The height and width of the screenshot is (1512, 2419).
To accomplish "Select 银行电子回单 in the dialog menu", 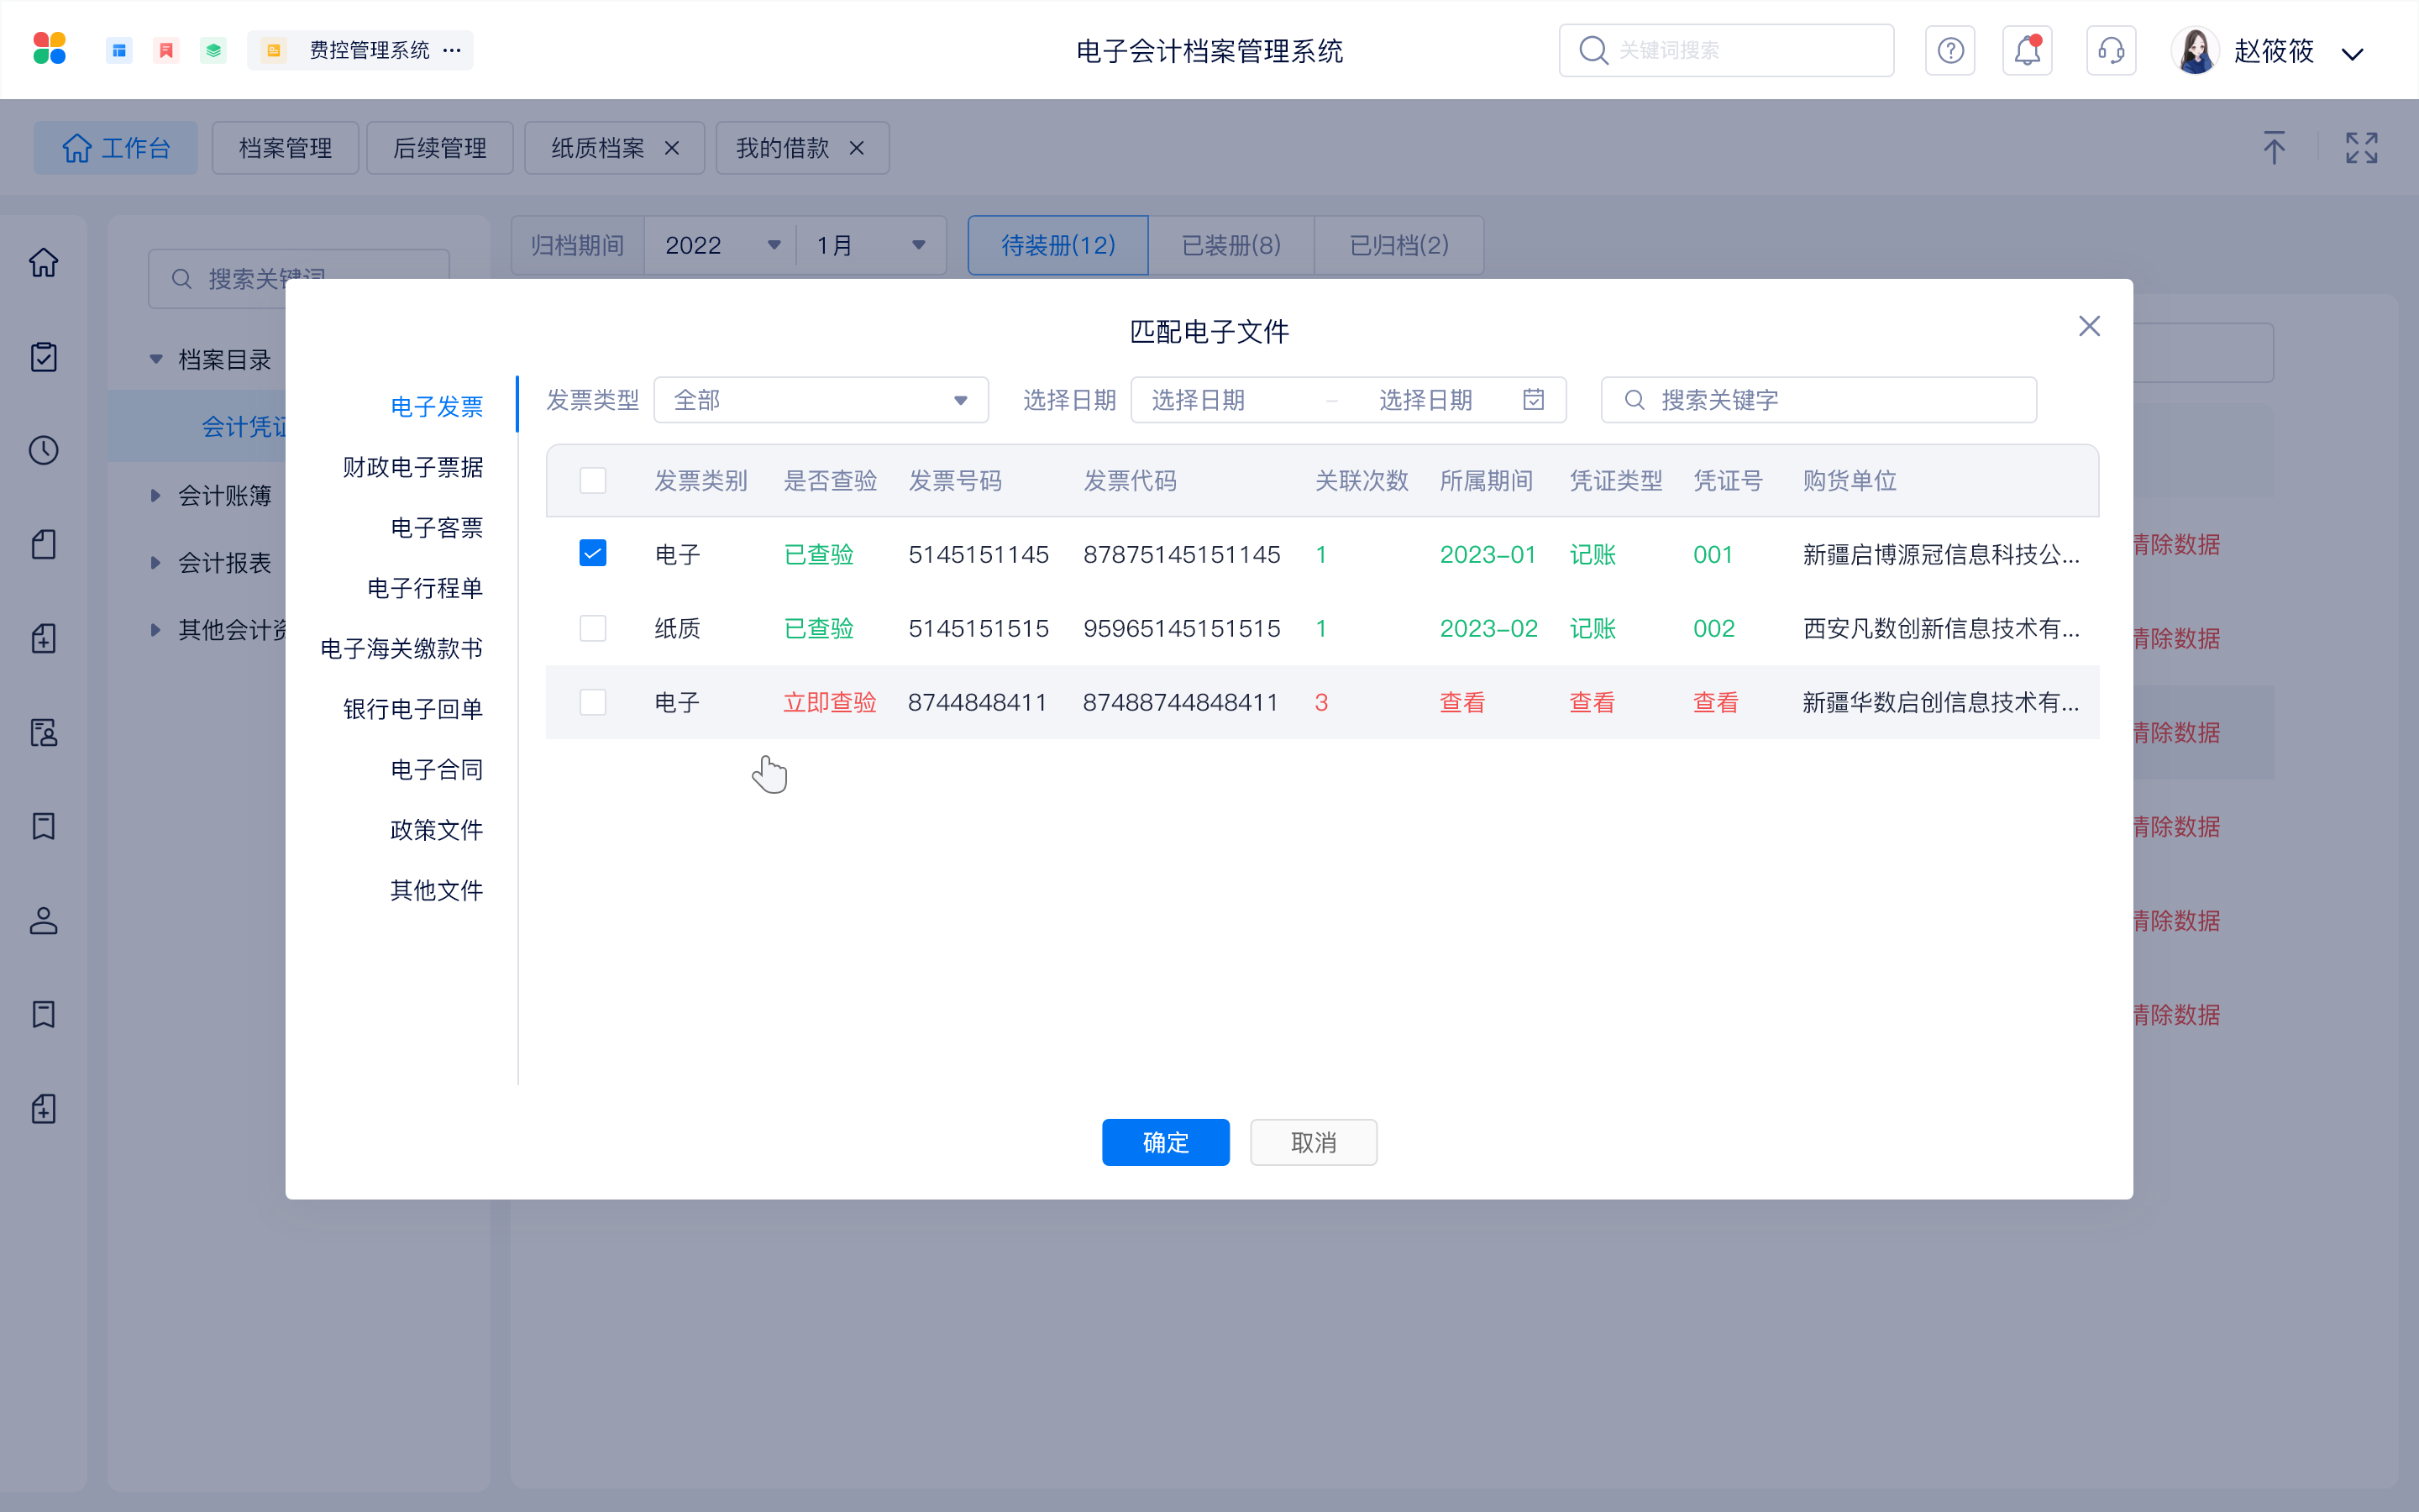I will click(x=413, y=709).
